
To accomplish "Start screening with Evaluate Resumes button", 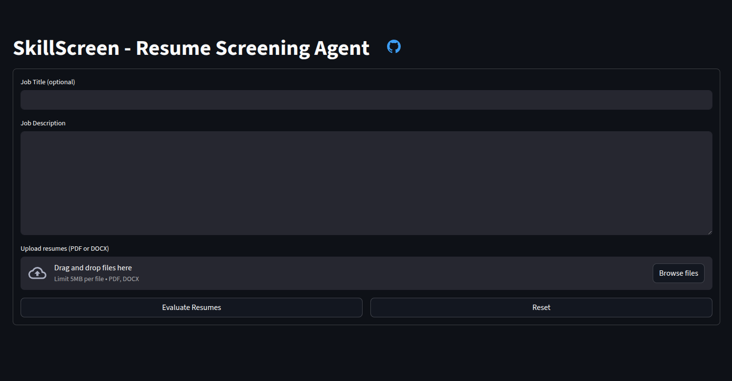I will 191,308.
